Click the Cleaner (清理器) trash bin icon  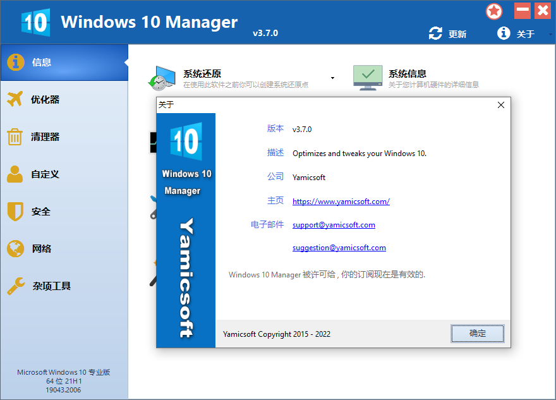15,136
